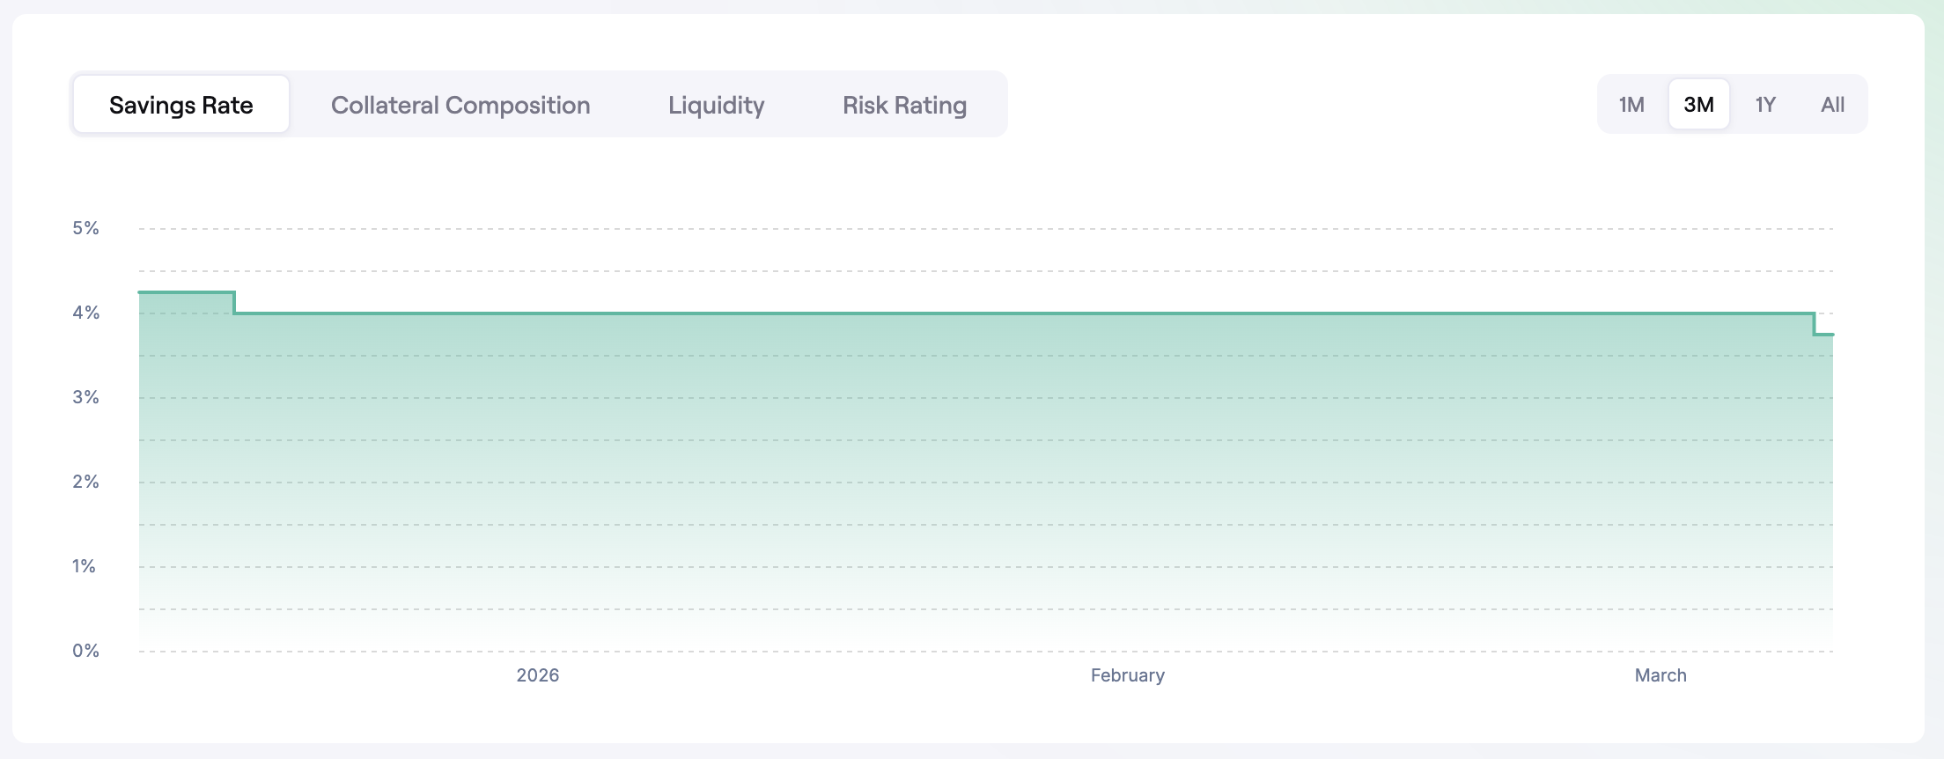Select the Liquidity tab
The width and height of the screenshot is (1944, 759).
click(716, 105)
